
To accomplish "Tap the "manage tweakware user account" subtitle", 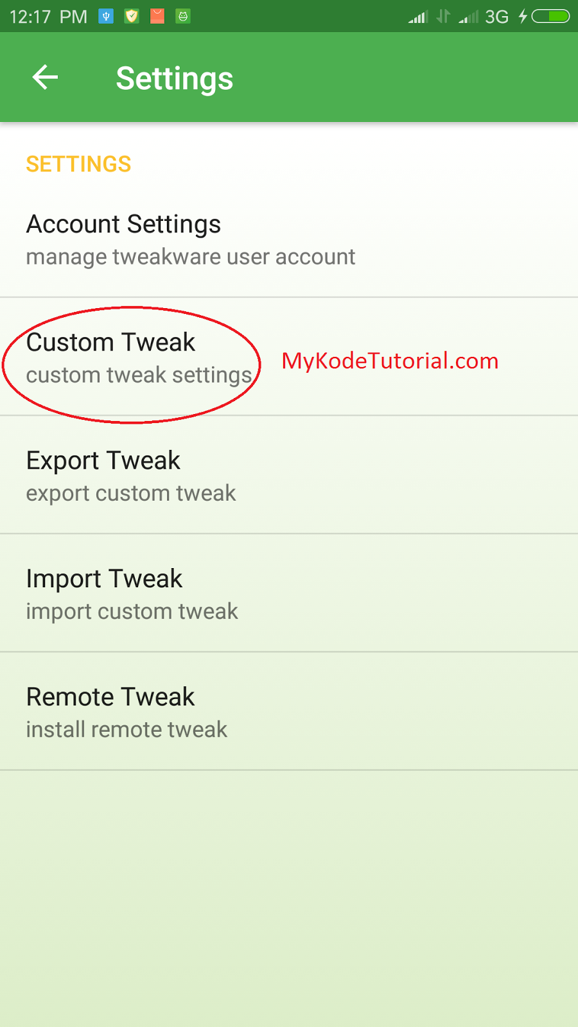I will pos(191,257).
